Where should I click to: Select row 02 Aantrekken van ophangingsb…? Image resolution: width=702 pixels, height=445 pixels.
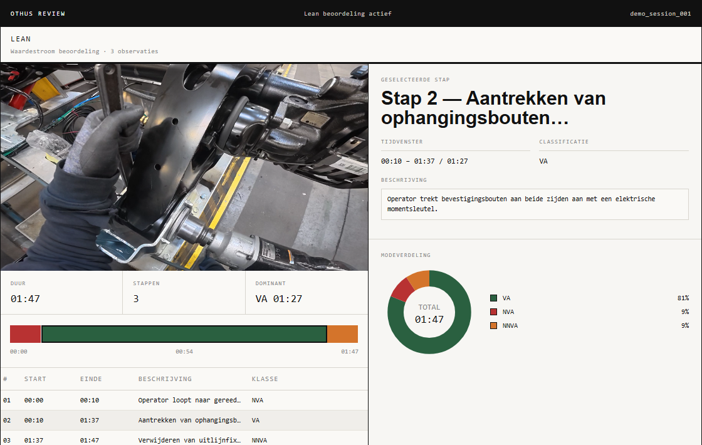point(184,421)
